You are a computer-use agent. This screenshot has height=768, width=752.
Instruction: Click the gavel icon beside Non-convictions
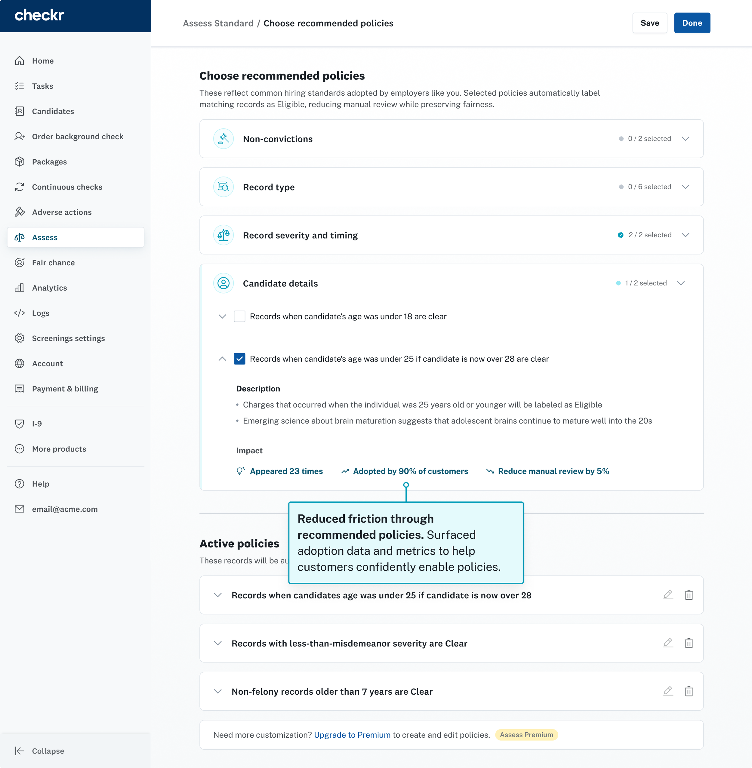click(x=223, y=139)
